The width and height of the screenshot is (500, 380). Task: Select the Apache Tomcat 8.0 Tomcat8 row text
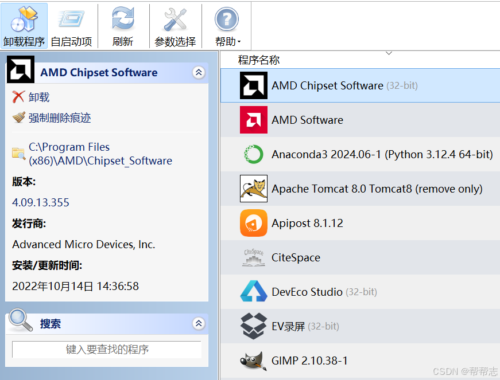pos(377,189)
